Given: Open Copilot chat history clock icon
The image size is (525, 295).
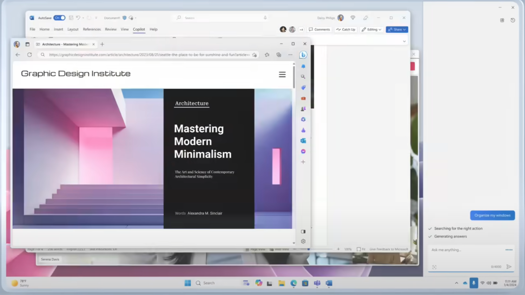Looking at the screenshot, I should 513,20.
